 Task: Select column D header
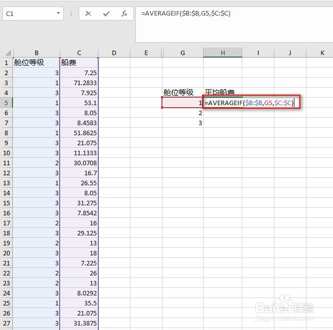(114, 53)
